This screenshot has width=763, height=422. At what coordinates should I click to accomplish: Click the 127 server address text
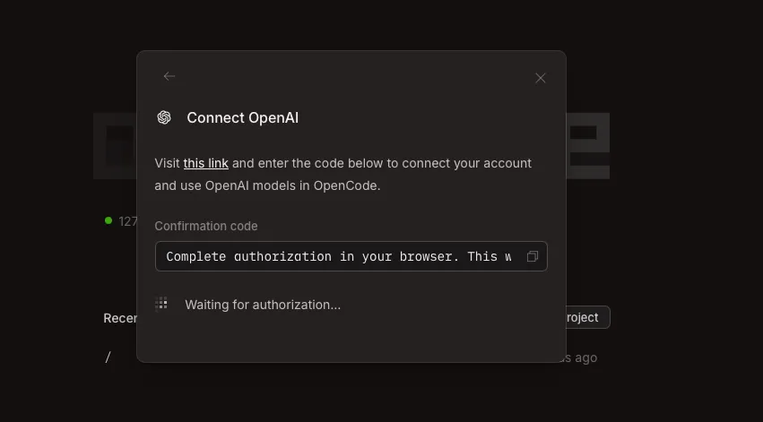click(x=127, y=220)
